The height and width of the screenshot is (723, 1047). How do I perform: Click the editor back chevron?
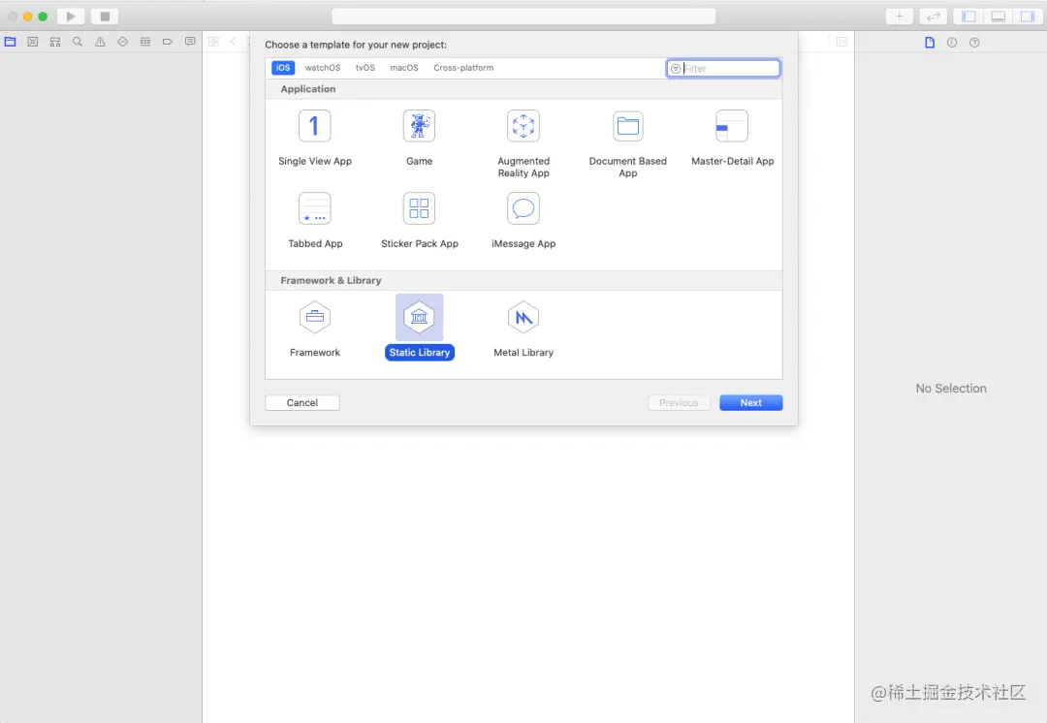(x=233, y=42)
